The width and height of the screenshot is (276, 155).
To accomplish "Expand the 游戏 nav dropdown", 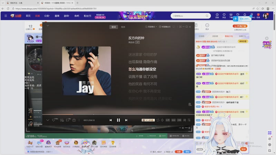I will (66, 16).
